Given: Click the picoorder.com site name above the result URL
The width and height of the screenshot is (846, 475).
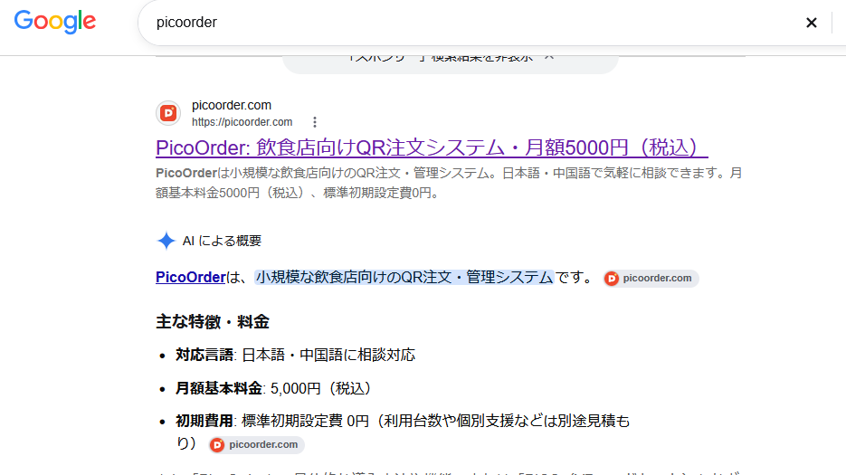Looking at the screenshot, I should (x=232, y=105).
